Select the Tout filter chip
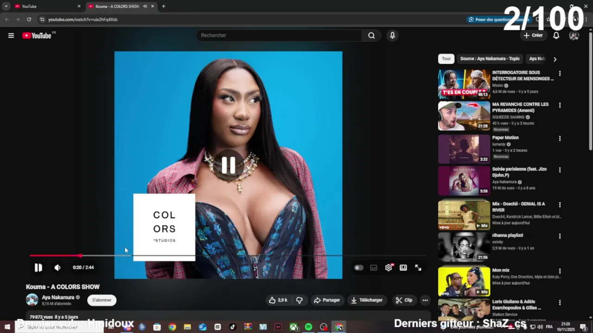The height and width of the screenshot is (333, 593). click(x=446, y=59)
